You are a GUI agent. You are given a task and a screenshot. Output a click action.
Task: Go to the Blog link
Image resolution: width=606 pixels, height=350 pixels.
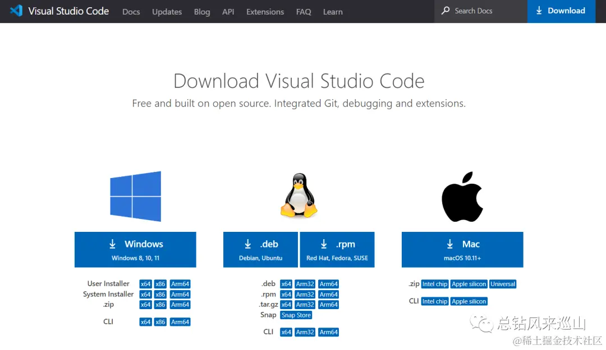pyautogui.click(x=202, y=12)
